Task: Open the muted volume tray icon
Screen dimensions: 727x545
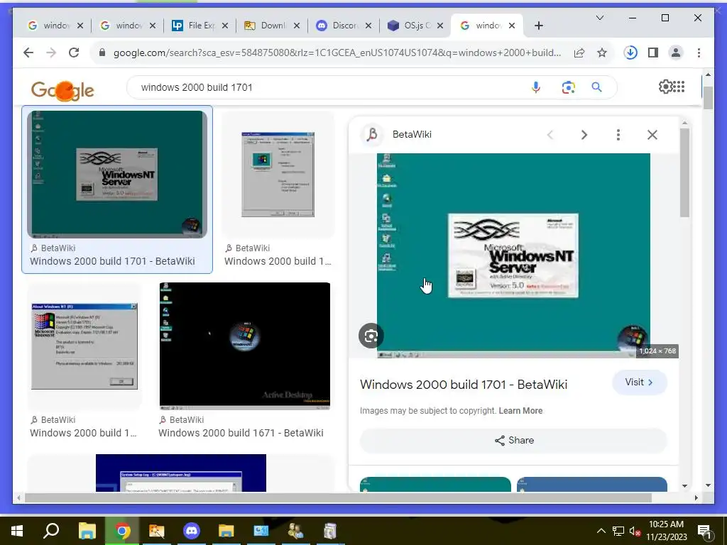Action: (x=635, y=531)
